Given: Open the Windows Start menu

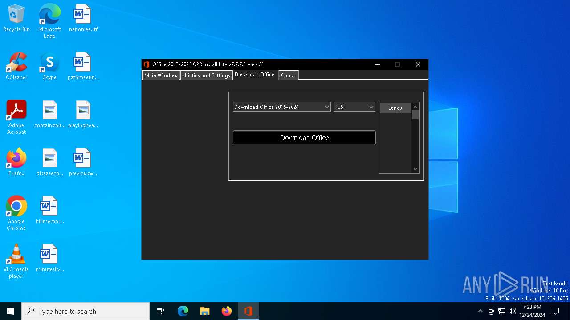Looking at the screenshot, I should 11,311.
